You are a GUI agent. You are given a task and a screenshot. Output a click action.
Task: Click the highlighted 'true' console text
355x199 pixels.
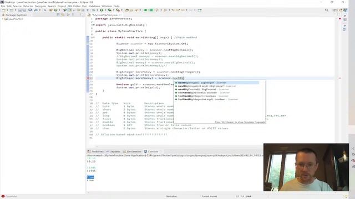[90, 177]
